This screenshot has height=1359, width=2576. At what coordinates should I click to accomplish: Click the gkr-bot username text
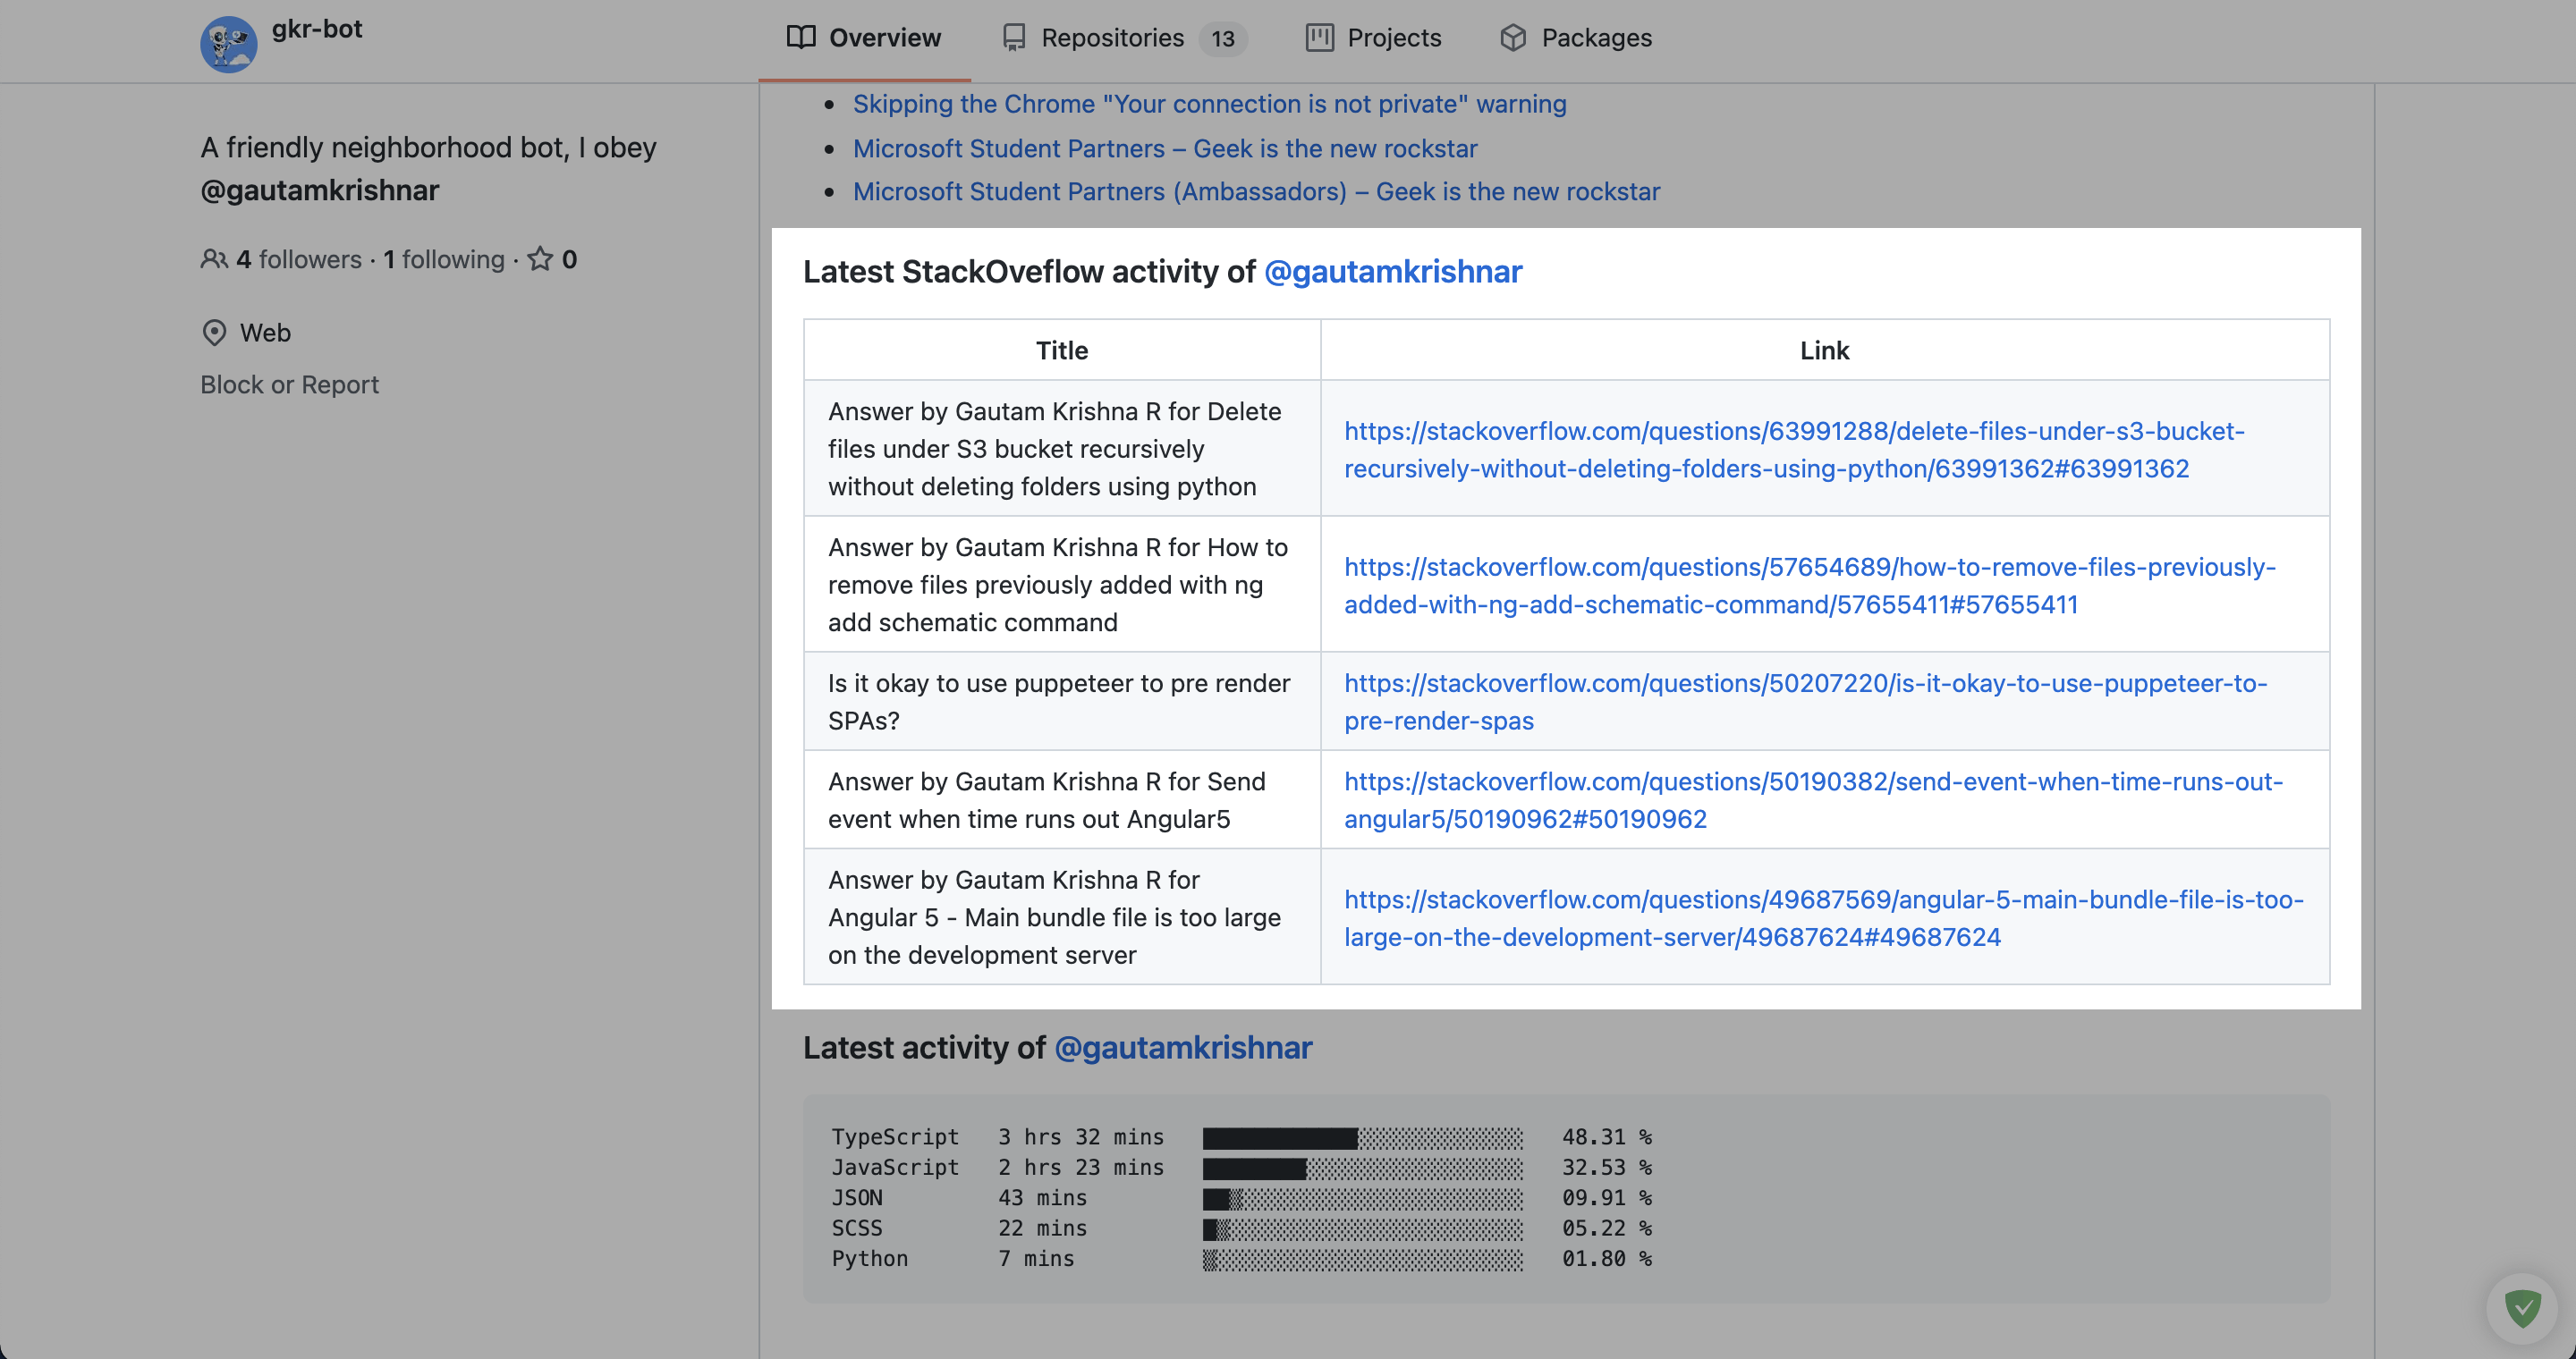(316, 29)
